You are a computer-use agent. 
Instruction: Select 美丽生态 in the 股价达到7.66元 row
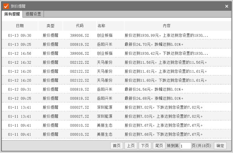coord(105,134)
